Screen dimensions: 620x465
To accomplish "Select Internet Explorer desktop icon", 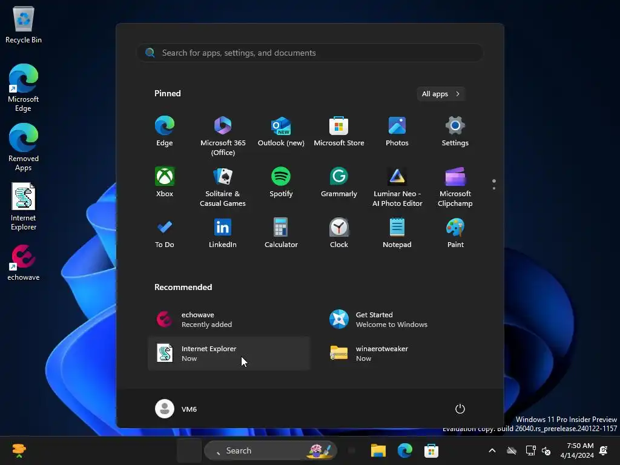I will (x=24, y=206).
